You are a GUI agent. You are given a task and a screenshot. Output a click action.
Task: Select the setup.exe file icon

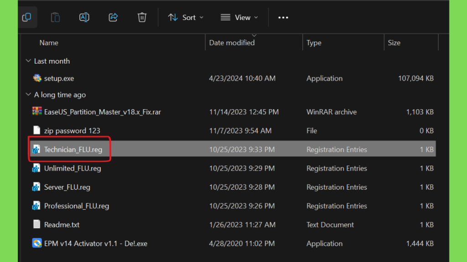pos(37,78)
